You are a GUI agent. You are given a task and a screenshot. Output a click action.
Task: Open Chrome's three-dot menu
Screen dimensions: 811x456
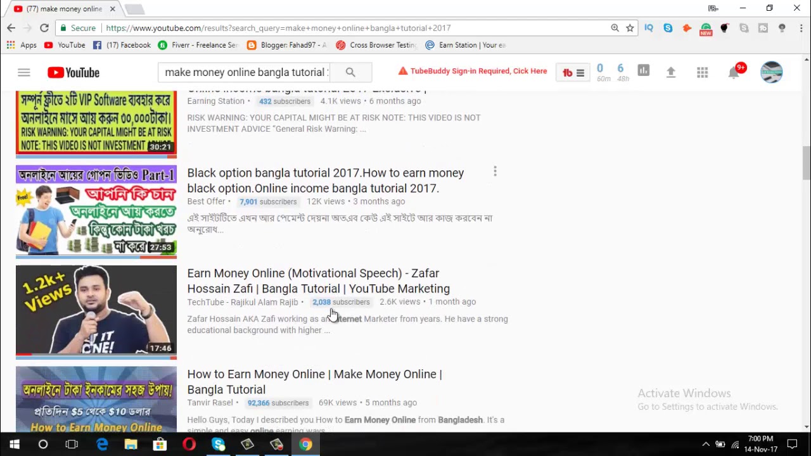(801, 28)
